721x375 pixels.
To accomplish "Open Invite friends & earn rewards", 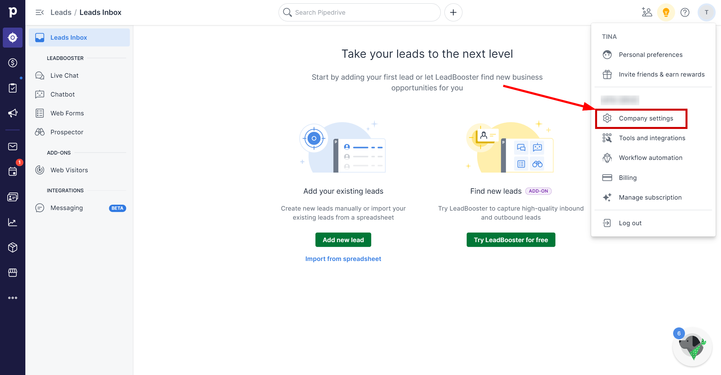I will (653, 74).
